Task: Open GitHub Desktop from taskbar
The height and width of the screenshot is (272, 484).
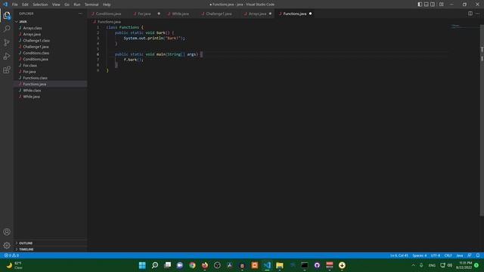Action: click(x=317, y=265)
